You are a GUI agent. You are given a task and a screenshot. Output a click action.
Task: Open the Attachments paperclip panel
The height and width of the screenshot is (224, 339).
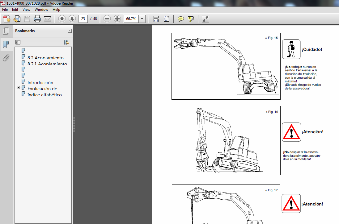click(x=6, y=58)
